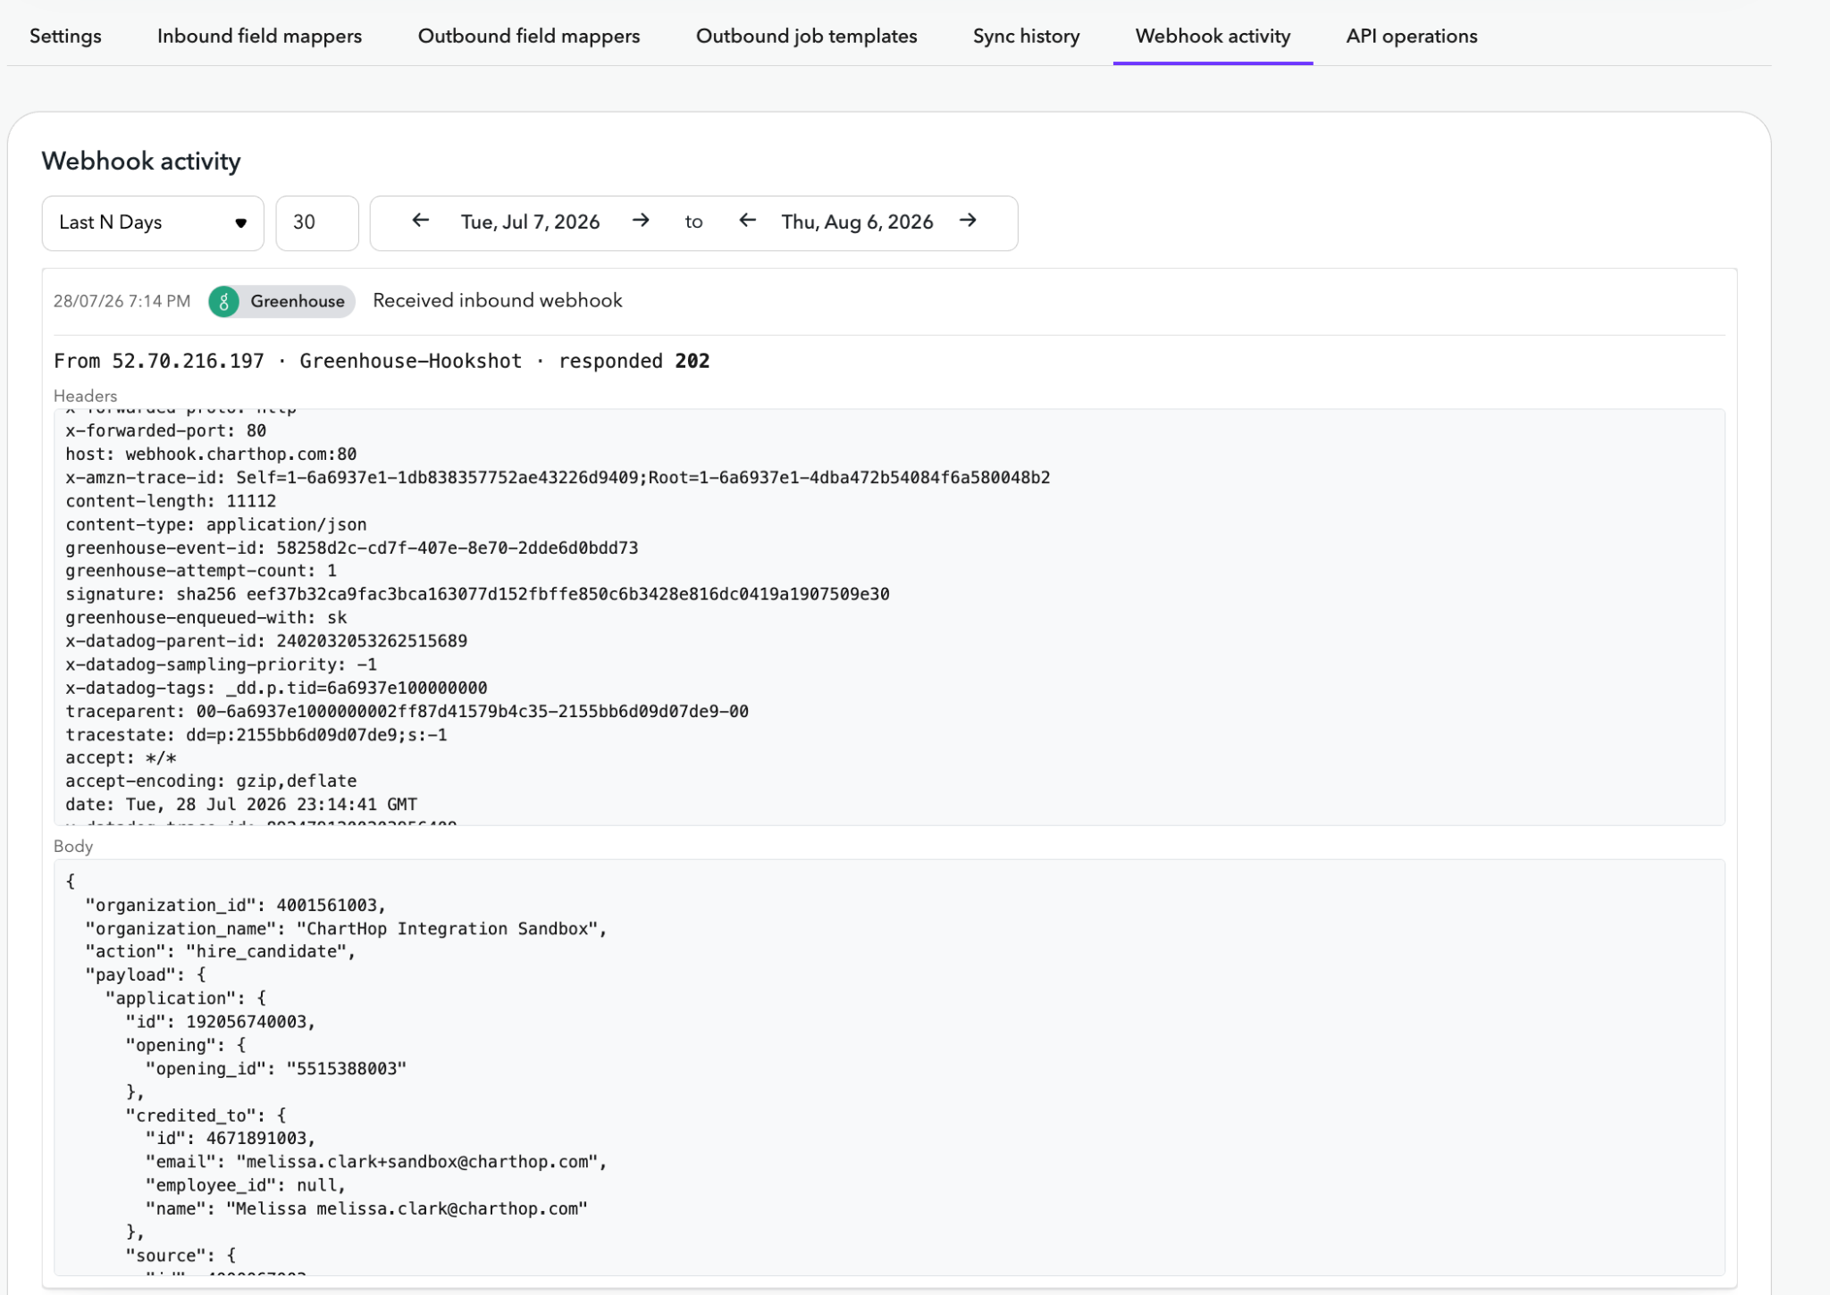
Task: Click the tracestate header line
Action: [x=256, y=734]
